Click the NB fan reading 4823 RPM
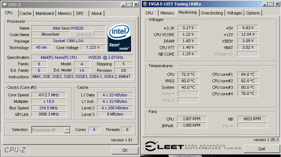The height and width of the screenshot is (157, 281). point(252,119)
